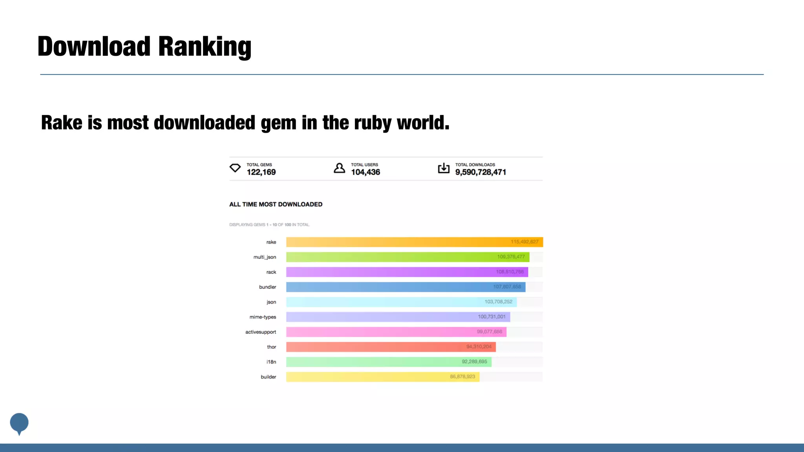This screenshot has height=452, width=804.
Task: Open the rack gem link
Action: (x=271, y=272)
